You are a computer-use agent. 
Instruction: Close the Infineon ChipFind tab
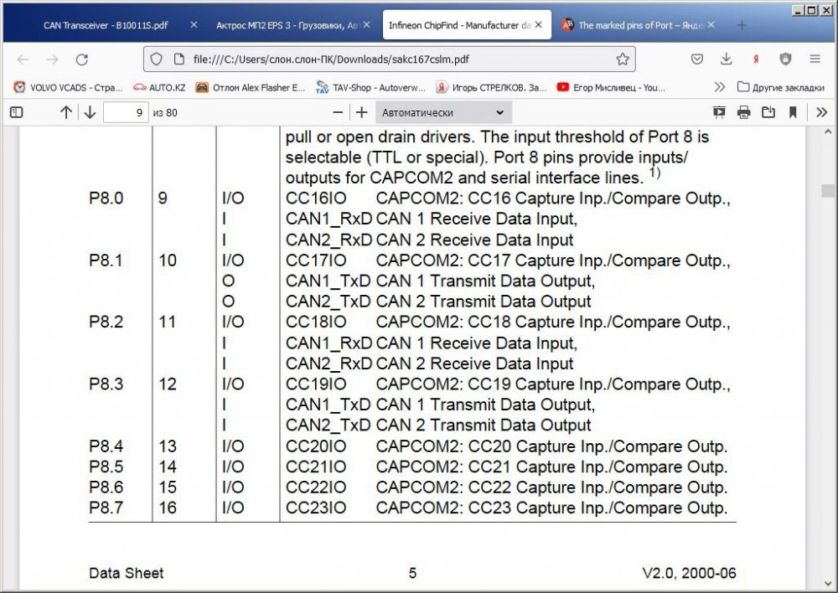[539, 25]
